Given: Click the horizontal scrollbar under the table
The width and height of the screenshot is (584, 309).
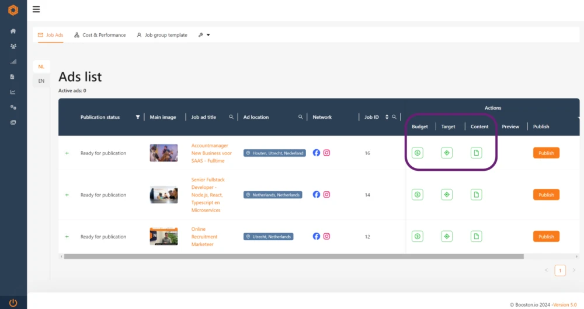Looking at the screenshot, I should (x=292, y=257).
